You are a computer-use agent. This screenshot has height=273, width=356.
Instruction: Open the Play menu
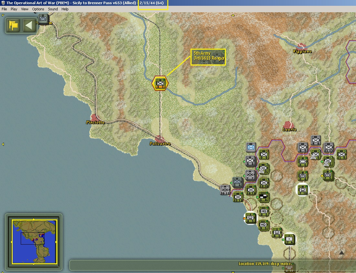pos(14,9)
